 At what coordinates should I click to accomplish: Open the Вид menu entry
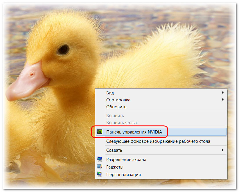[x=161, y=93]
